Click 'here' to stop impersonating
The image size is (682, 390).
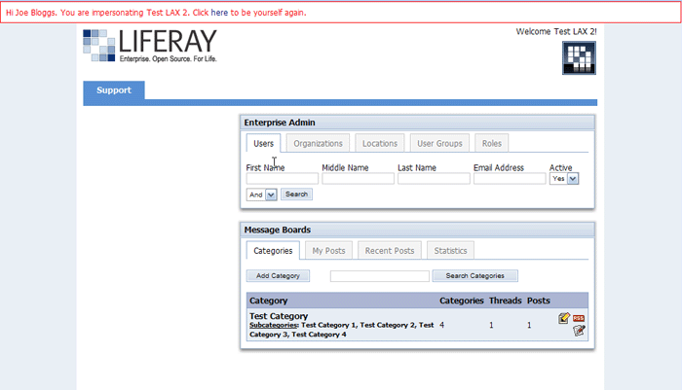point(219,13)
